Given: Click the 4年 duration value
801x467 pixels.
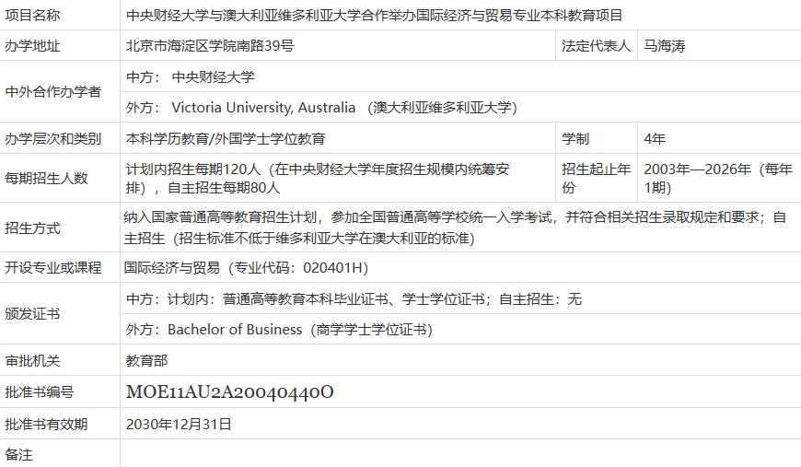Looking at the screenshot, I should 655,138.
